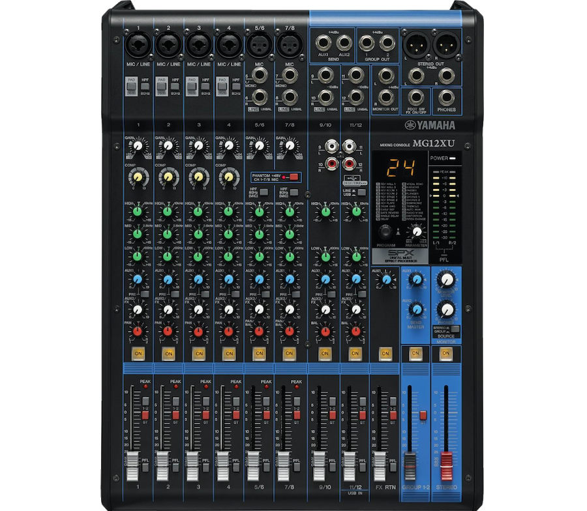Toggle HPF 80Hz MIC switch for channel 7/8

[x=294, y=192]
